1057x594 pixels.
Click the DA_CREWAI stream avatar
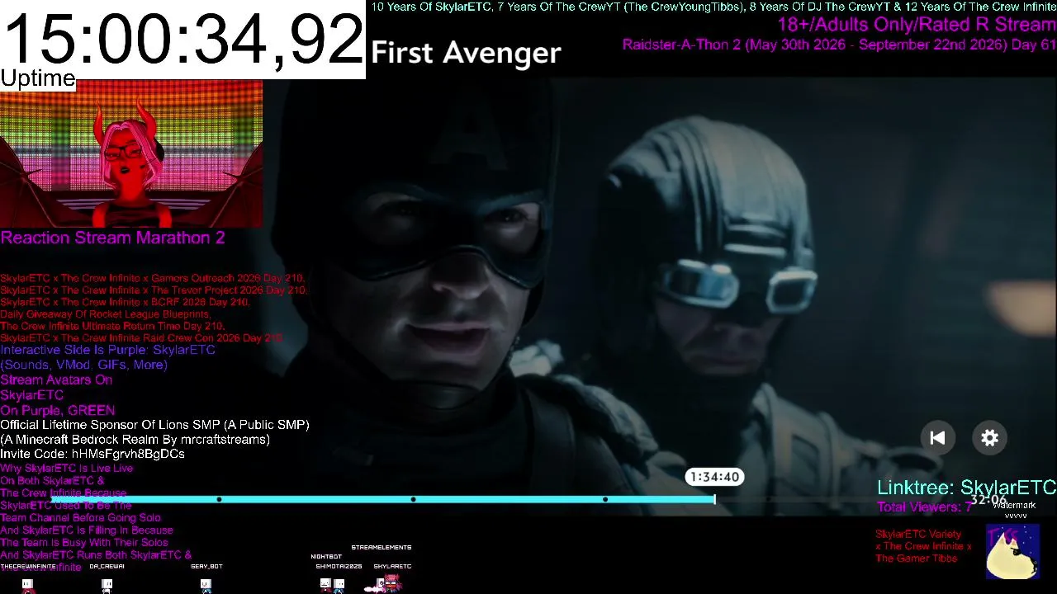click(107, 585)
